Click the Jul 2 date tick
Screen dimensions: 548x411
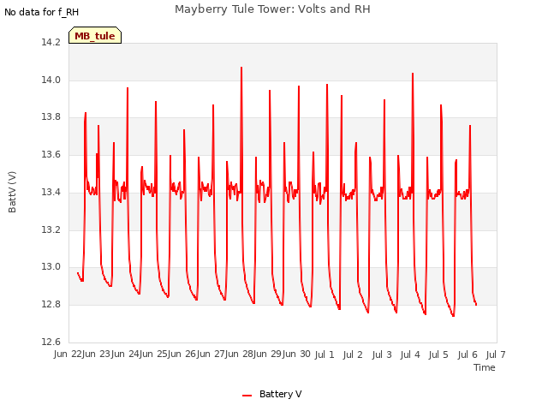353,354
